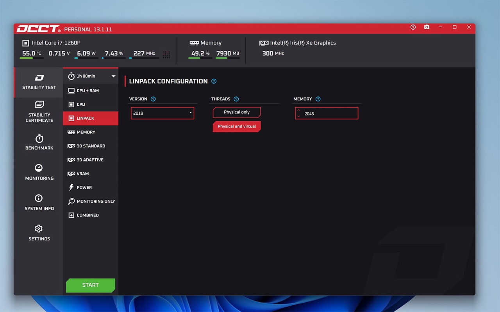
Task: Open the System Info section
Action: [39, 203]
